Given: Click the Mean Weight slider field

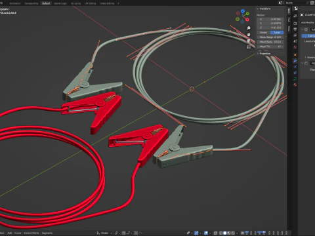Looking at the screenshot, I should click(270, 37).
